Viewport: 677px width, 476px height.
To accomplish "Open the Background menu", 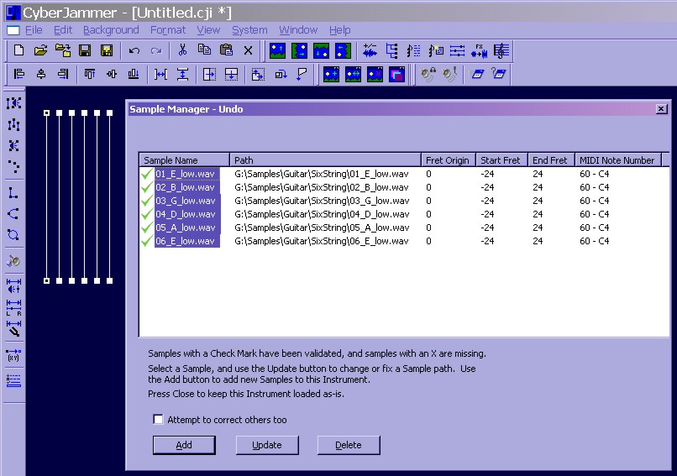I will pos(111,29).
